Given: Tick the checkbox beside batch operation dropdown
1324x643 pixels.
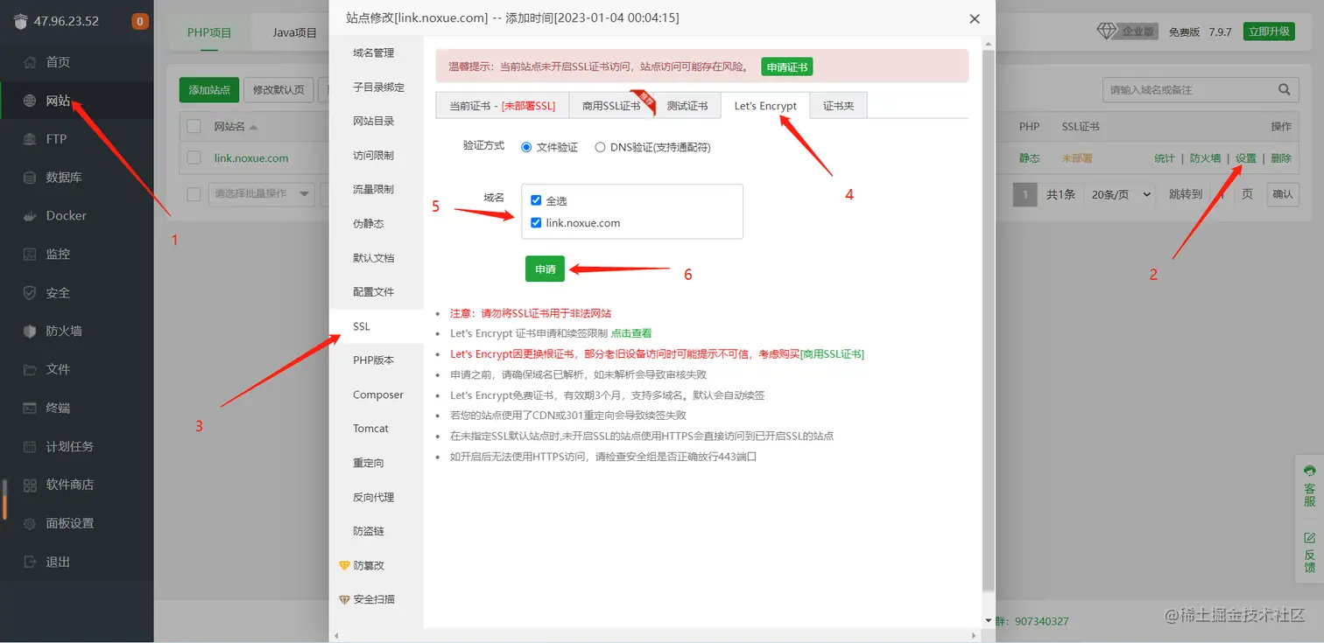Looking at the screenshot, I should [x=194, y=194].
